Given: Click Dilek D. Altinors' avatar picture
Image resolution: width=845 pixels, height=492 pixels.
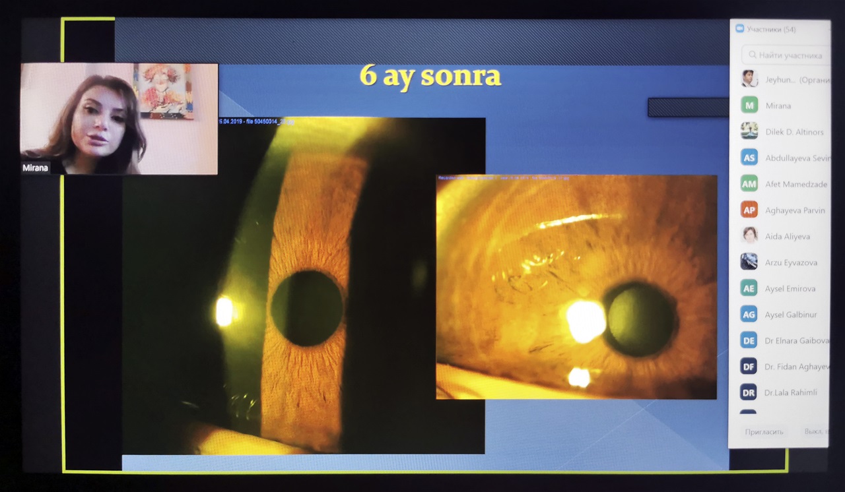Looking at the screenshot, I should pos(749,131).
